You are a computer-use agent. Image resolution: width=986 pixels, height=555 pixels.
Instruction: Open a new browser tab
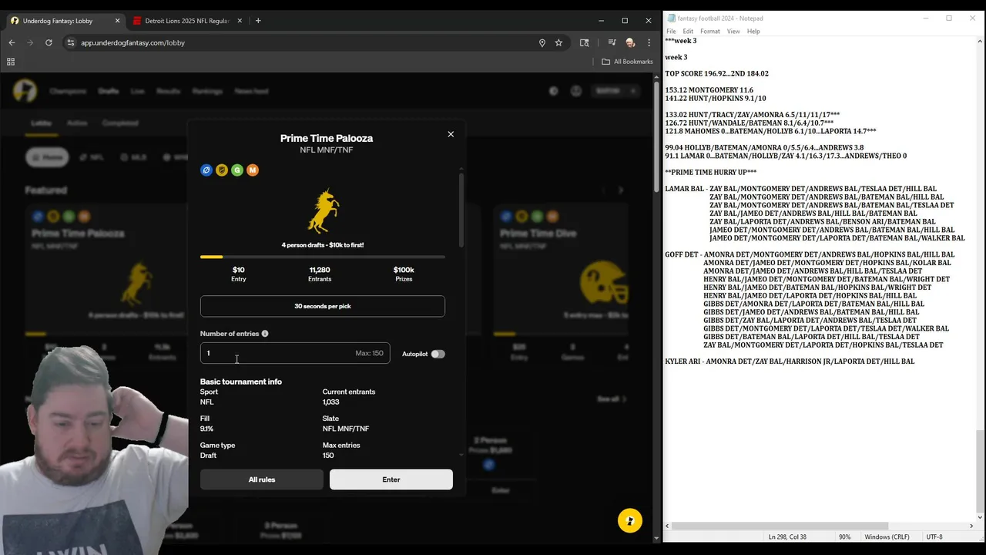[x=258, y=21]
